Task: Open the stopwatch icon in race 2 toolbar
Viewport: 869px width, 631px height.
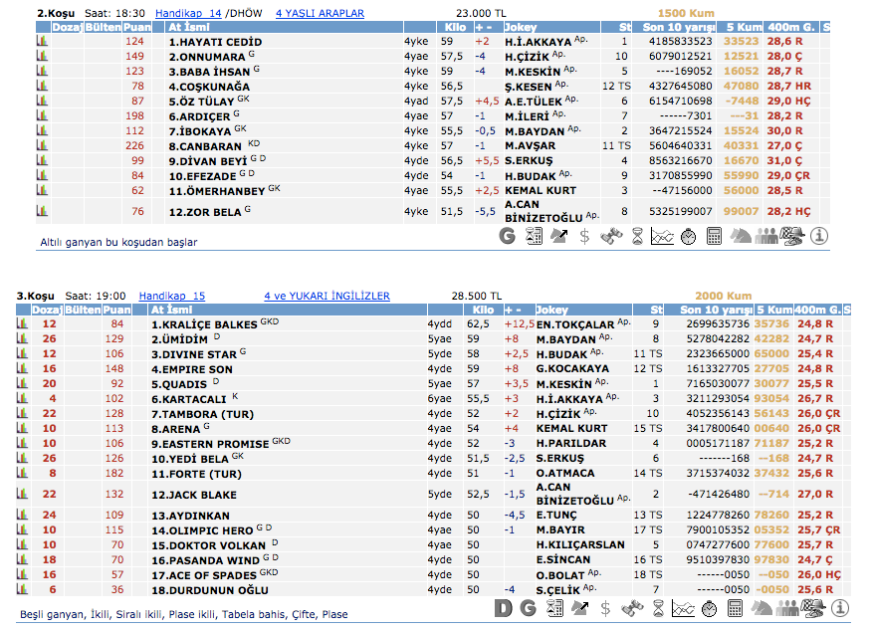Action: [x=688, y=236]
